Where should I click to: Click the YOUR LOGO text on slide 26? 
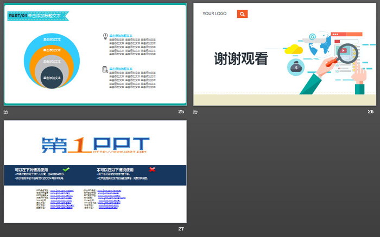(214, 14)
